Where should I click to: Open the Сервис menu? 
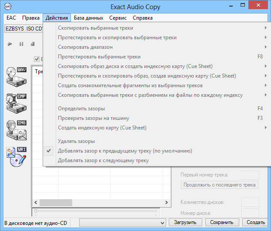coord(118,18)
